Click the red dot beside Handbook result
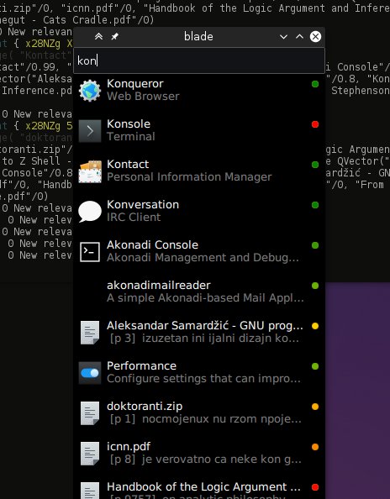Screen dimensions: 390x499 [315, 487]
